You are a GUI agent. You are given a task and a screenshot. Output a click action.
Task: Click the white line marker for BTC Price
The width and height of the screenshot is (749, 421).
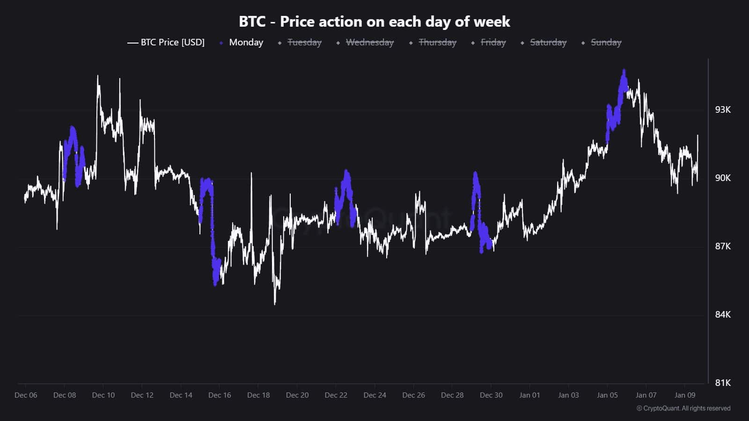(132, 43)
